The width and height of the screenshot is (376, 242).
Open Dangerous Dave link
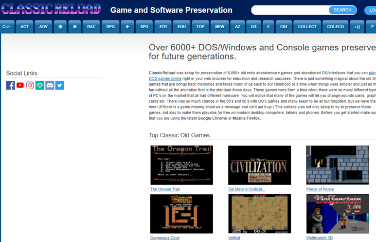click(165, 238)
